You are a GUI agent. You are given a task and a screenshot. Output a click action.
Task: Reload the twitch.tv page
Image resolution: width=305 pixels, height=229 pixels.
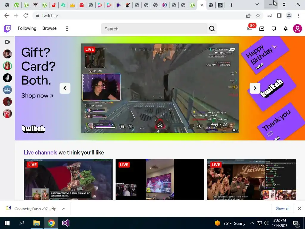point(26,16)
